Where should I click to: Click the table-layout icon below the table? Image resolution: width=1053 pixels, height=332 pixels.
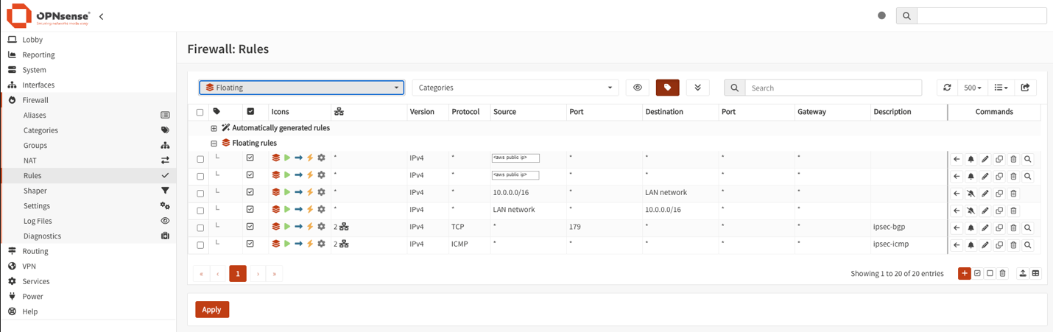click(x=1035, y=273)
